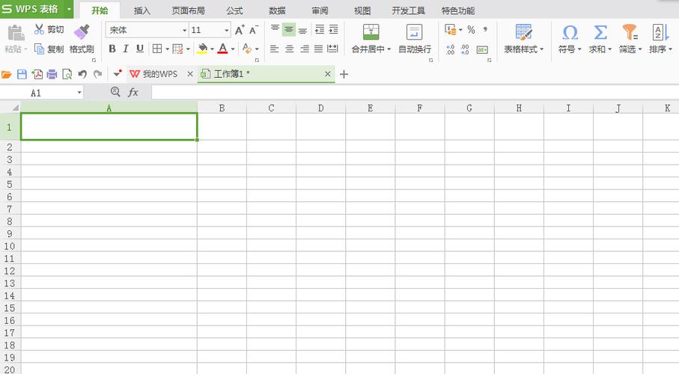Select column D header
This screenshot has height=374, width=679.
pos(320,108)
